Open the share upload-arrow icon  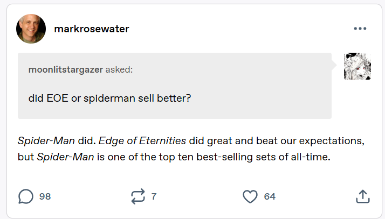(363, 196)
